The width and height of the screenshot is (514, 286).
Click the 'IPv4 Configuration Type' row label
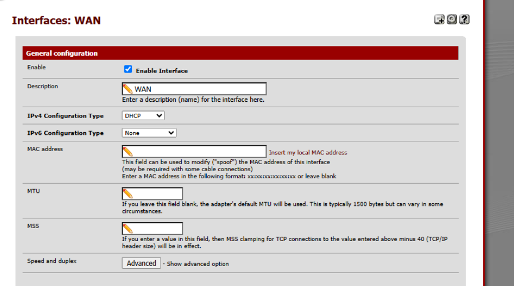point(65,116)
